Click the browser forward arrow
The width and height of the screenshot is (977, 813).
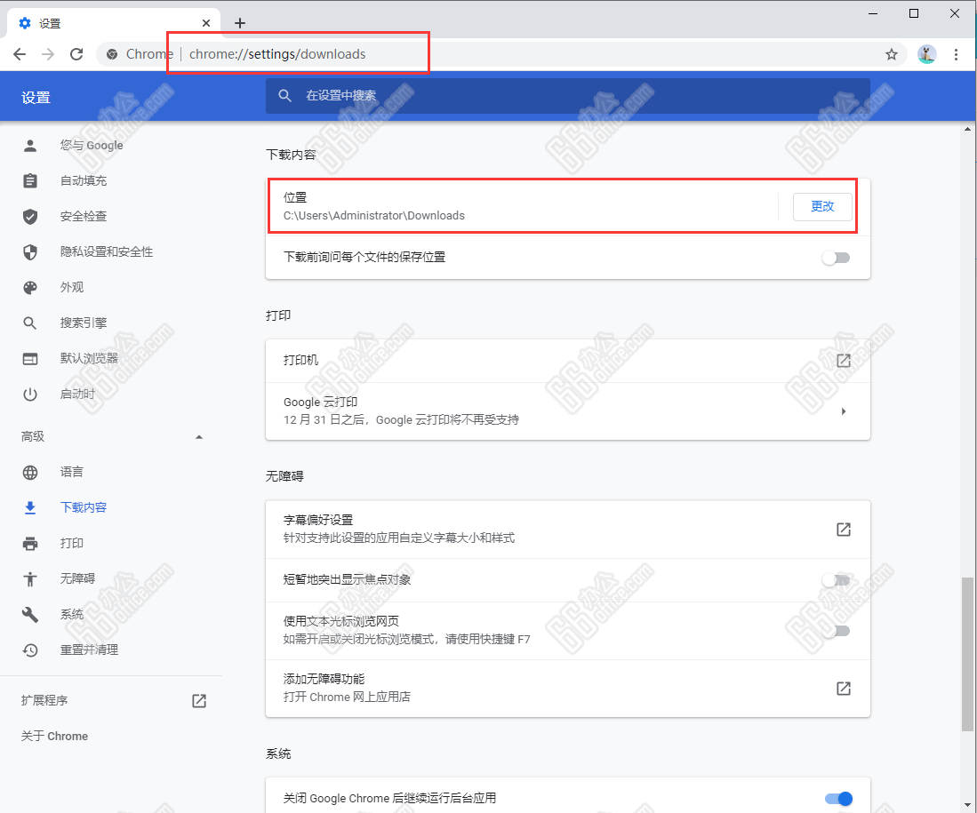click(x=48, y=54)
